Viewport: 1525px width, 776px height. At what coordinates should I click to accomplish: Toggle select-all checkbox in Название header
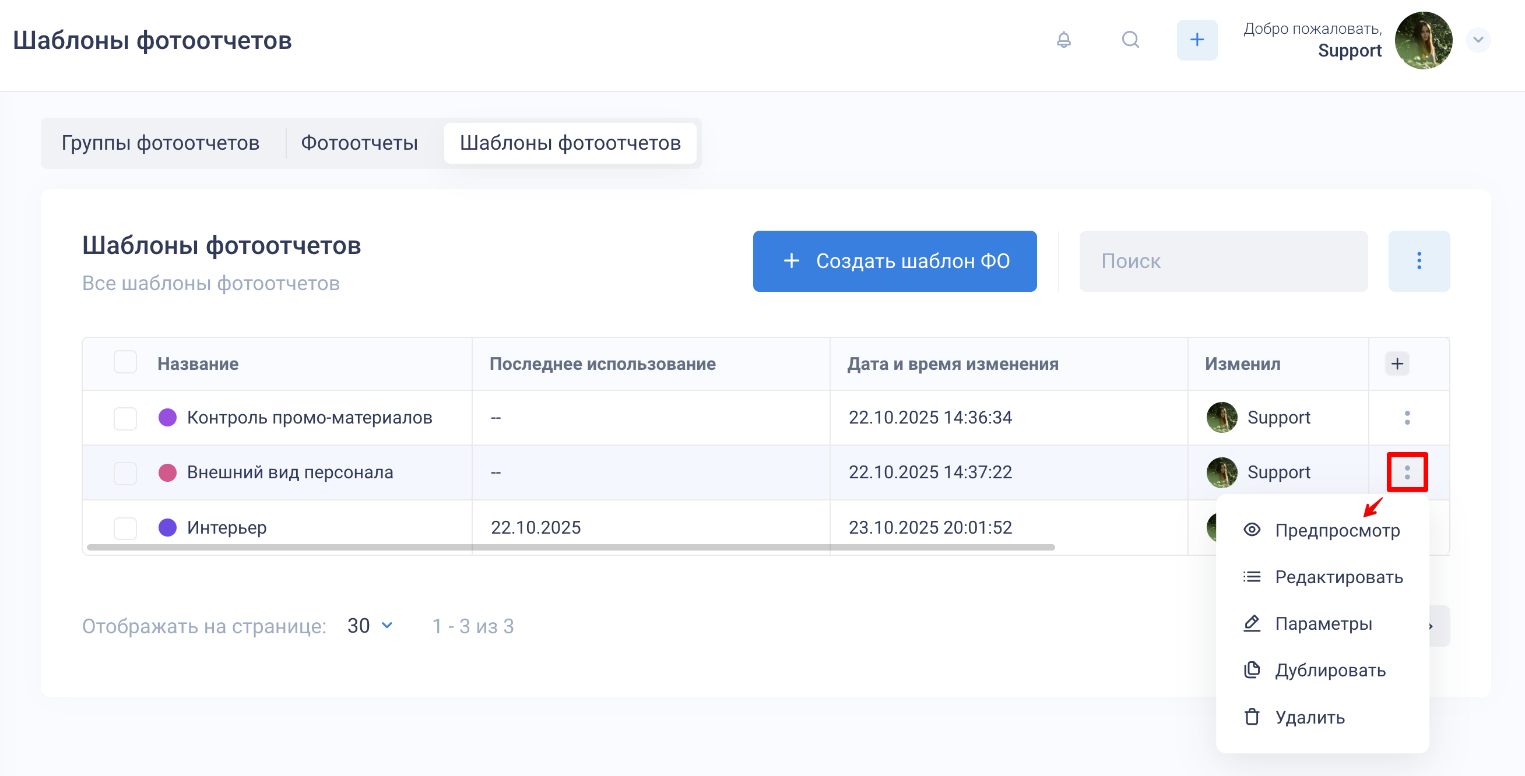coord(125,362)
